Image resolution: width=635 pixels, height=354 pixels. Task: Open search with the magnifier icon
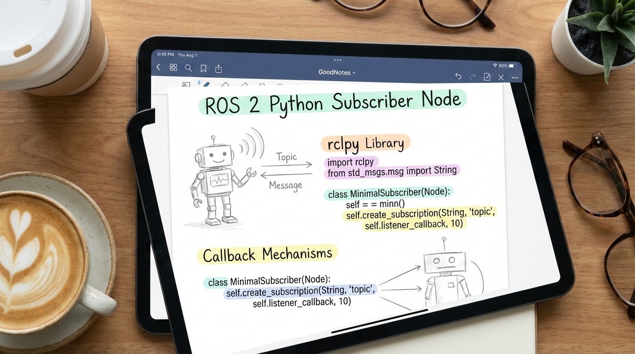click(x=188, y=68)
